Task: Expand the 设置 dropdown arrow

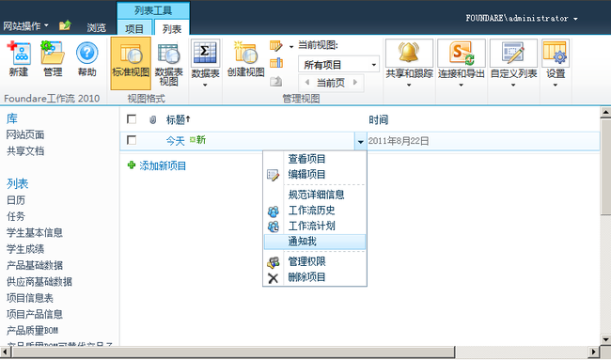Action: click(x=556, y=85)
